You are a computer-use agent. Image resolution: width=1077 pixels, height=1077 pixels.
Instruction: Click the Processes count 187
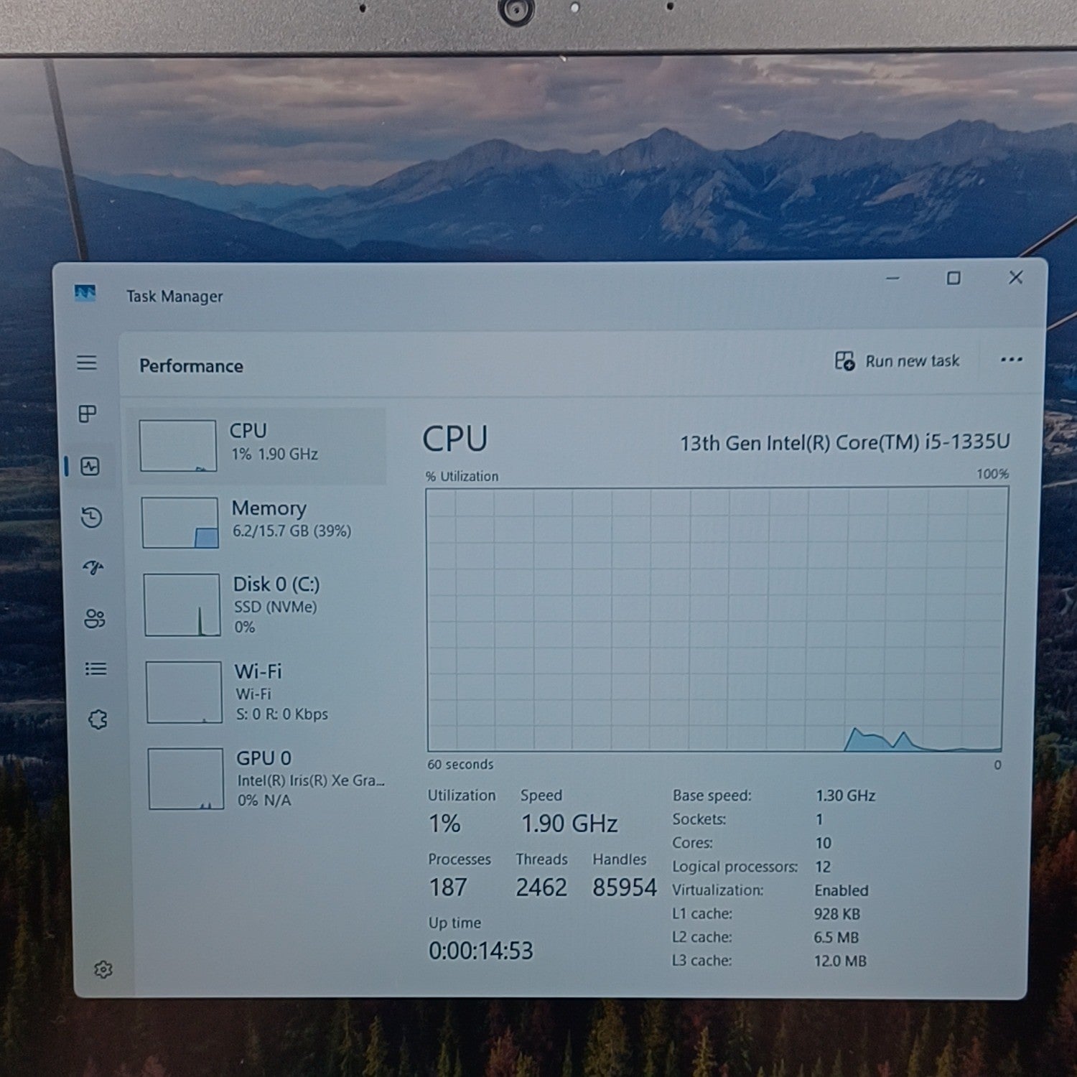click(x=448, y=887)
